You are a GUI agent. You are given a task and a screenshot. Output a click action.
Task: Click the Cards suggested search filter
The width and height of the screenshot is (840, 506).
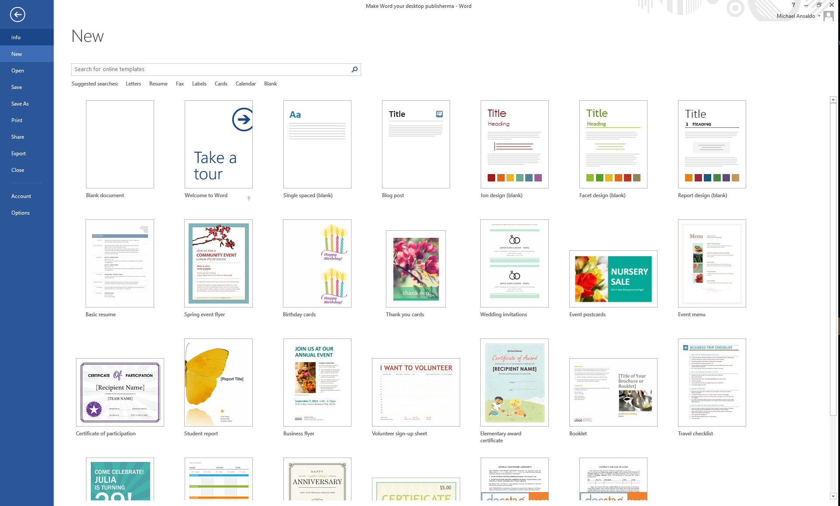click(220, 83)
